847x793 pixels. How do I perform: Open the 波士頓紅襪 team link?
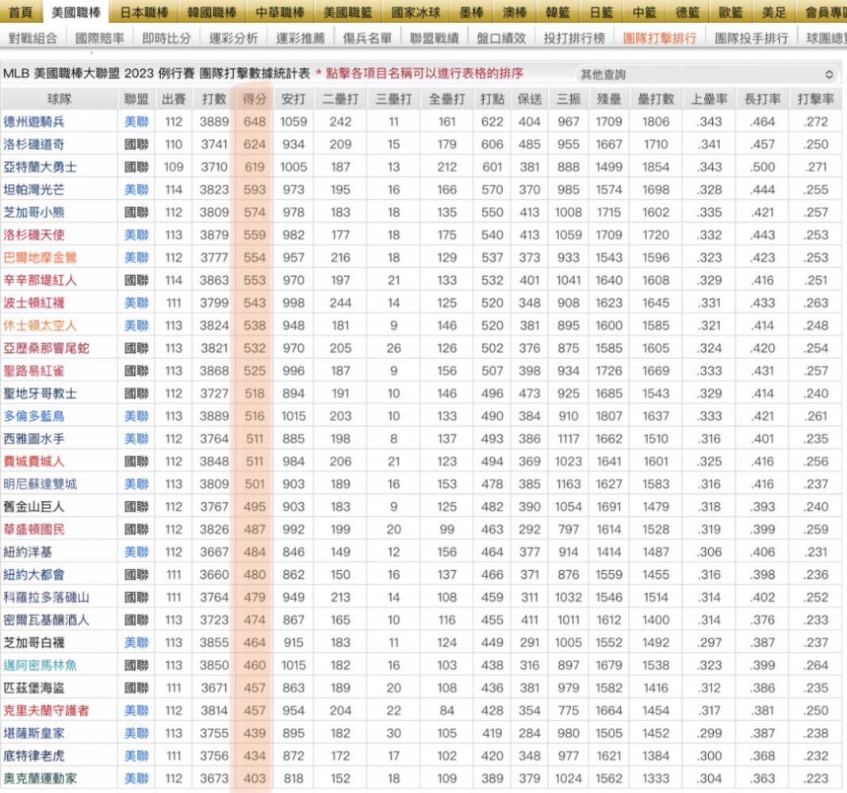pos(34,303)
